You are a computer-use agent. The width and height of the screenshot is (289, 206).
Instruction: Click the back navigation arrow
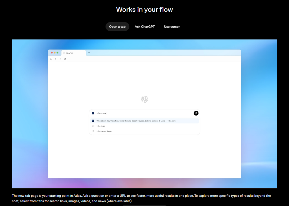coord(56,59)
